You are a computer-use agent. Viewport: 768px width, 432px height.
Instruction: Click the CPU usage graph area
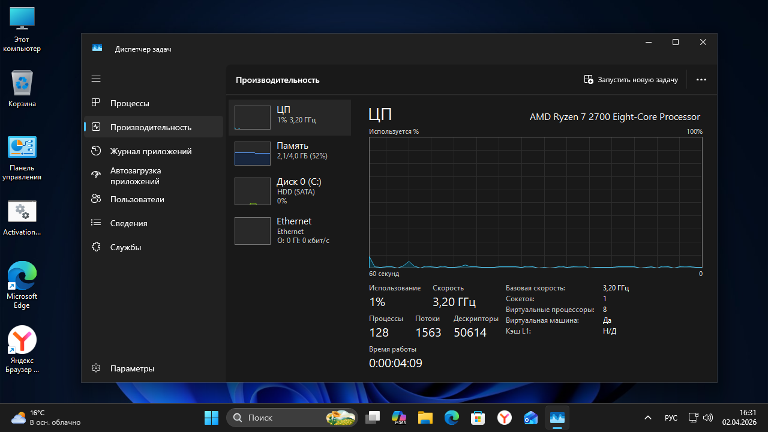(x=535, y=202)
